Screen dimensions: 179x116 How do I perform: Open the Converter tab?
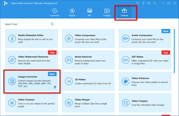[x=55, y=13]
